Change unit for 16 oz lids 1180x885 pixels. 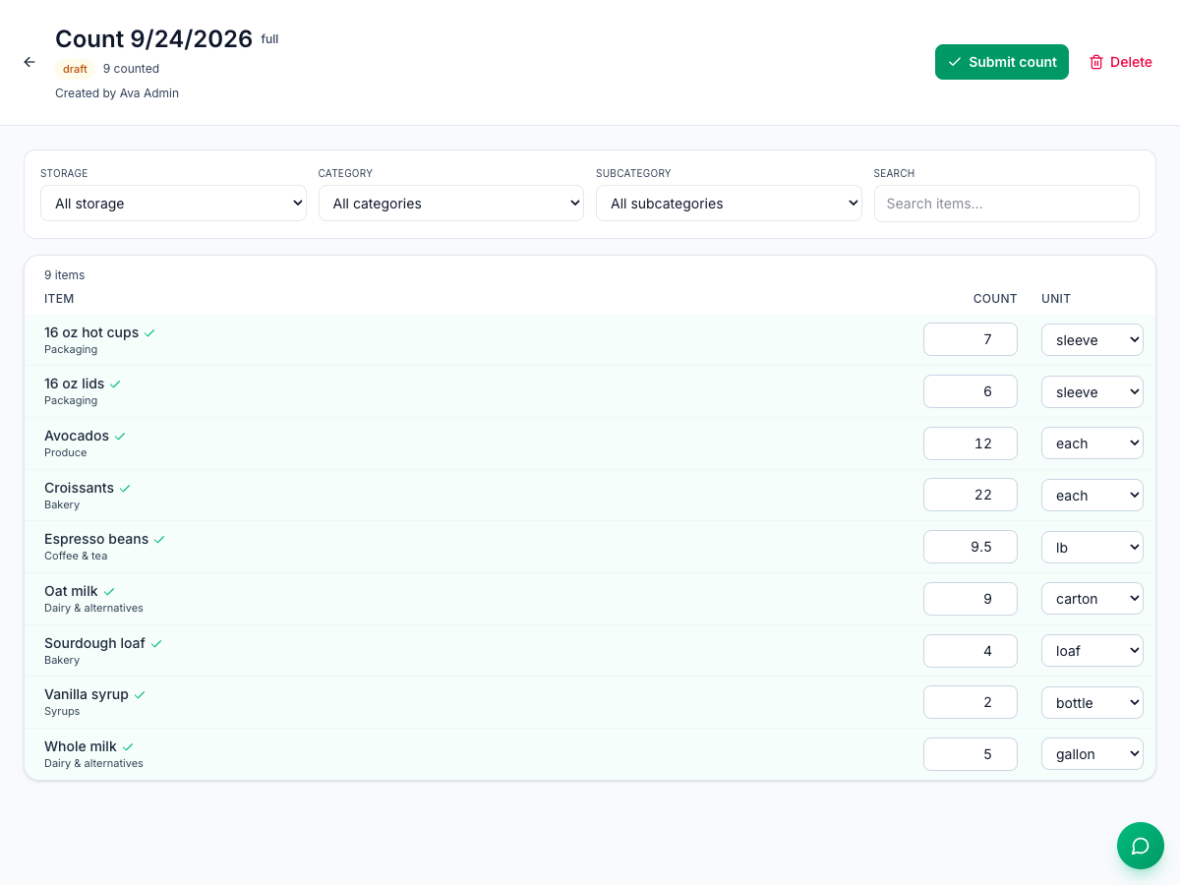click(1092, 391)
